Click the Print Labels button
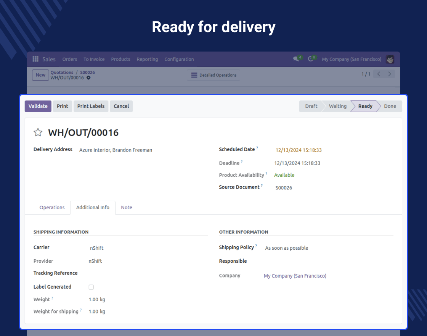427x336 pixels. point(91,107)
